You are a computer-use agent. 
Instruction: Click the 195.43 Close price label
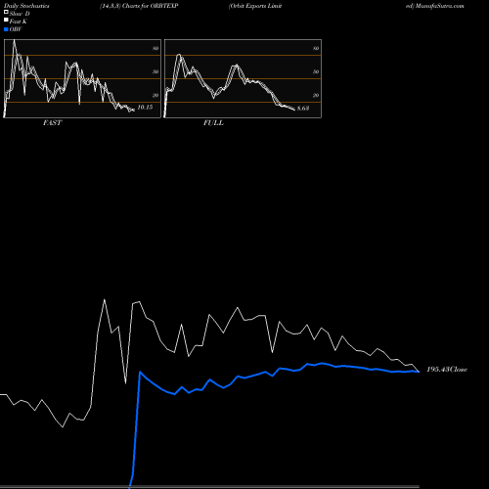tap(447, 370)
